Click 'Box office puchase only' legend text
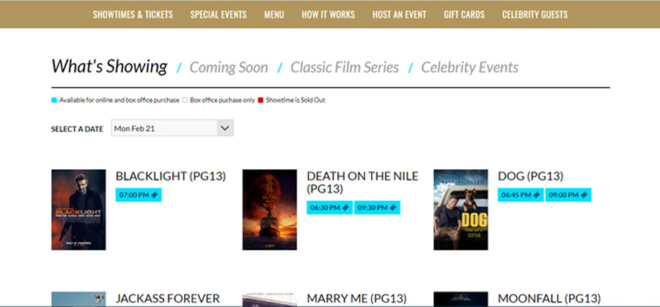 click(223, 100)
